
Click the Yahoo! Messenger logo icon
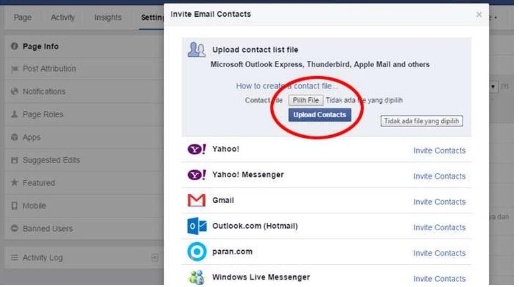click(197, 175)
